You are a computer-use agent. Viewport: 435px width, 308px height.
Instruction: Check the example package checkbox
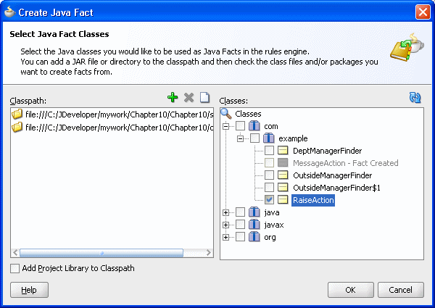(x=254, y=138)
